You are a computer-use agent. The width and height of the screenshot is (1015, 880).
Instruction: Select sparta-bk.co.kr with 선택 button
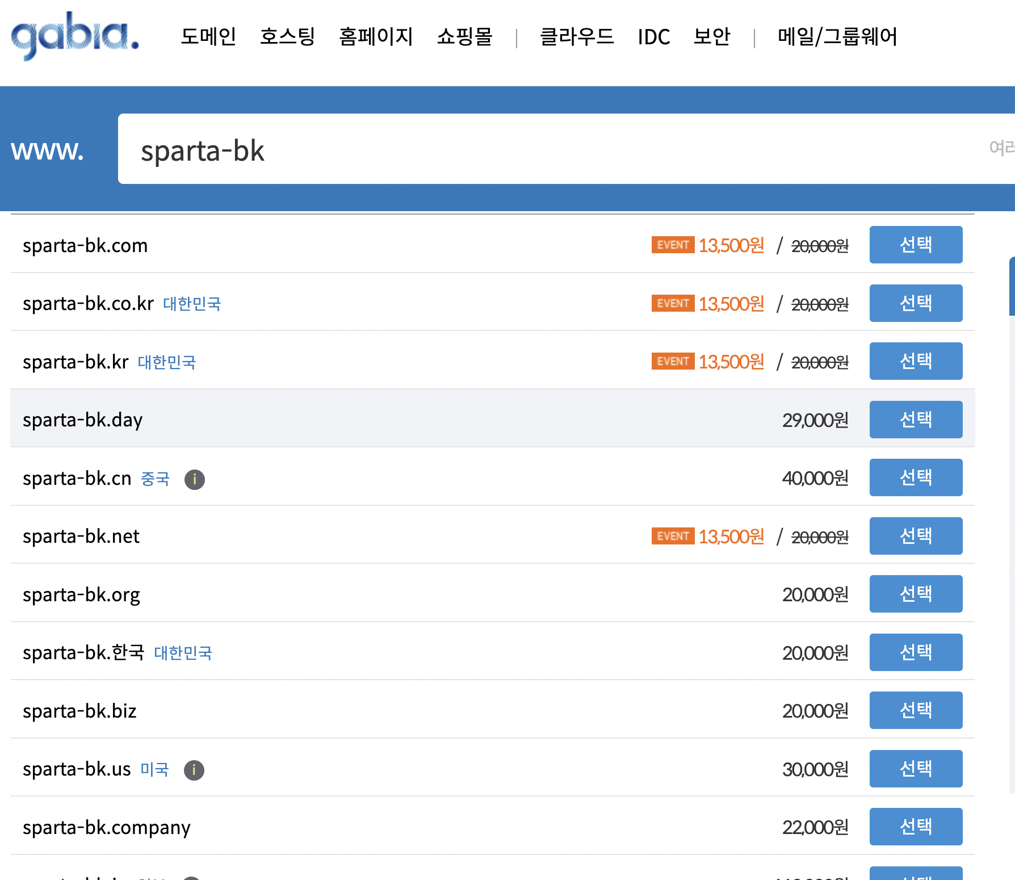tap(916, 303)
